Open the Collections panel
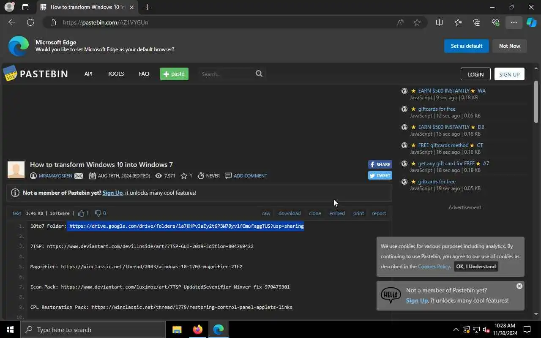The width and height of the screenshot is (541, 338). point(477,22)
